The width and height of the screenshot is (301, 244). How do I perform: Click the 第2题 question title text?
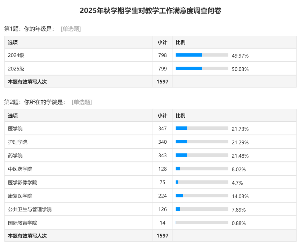pyautogui.click(x=35, y=102)
